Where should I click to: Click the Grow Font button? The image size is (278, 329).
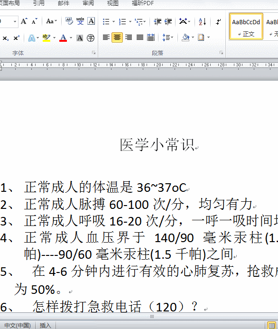coord(24,21)
